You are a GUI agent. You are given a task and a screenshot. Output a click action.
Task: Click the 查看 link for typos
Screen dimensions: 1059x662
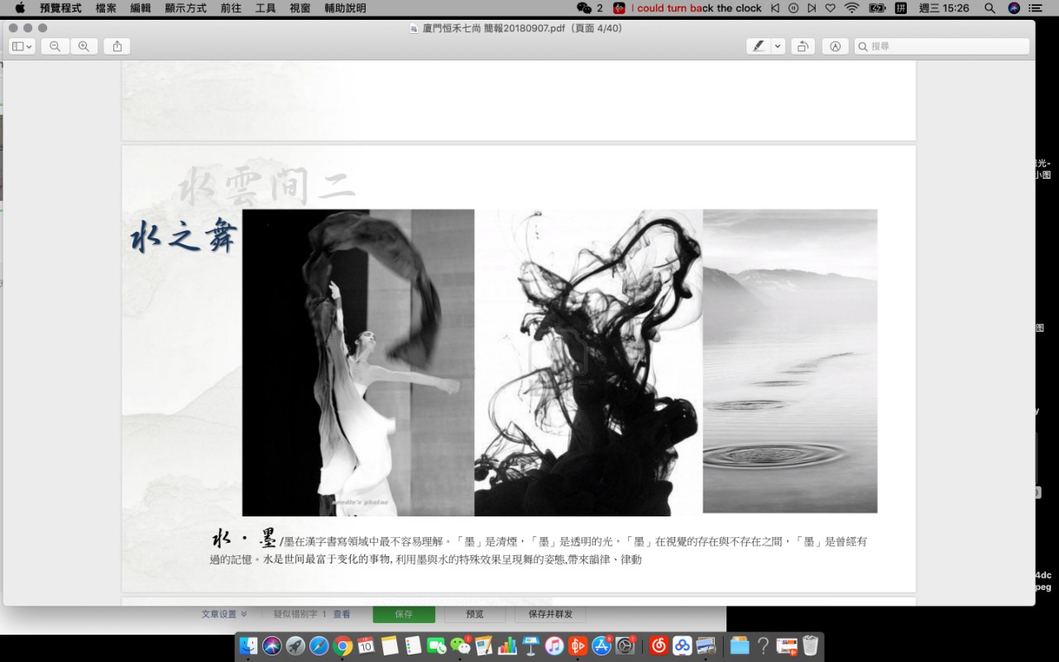(x=342, y=614)
